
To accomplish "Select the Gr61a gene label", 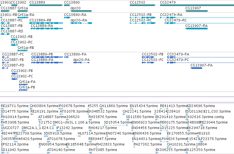I will (23, 8).
